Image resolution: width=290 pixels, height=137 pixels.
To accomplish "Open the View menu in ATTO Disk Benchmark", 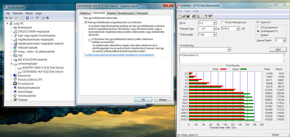I will [187, 11].
